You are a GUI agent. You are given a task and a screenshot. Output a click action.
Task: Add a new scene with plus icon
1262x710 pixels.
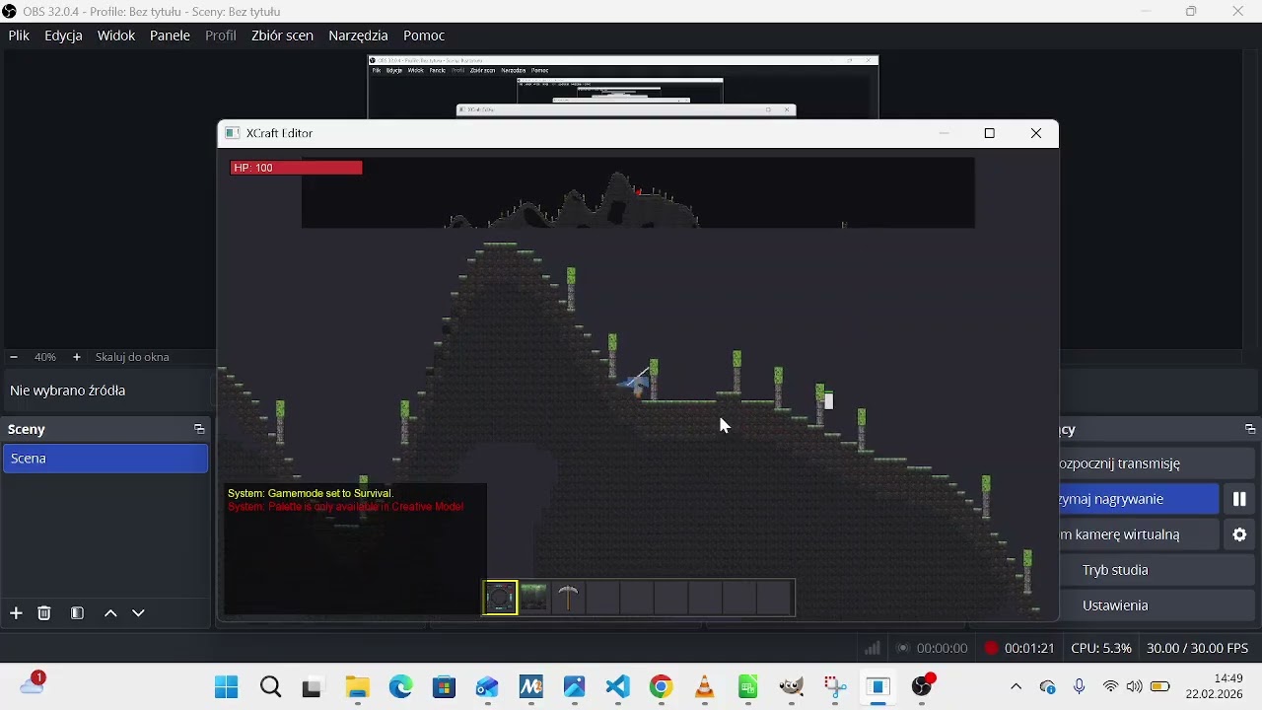coord(16,613)
